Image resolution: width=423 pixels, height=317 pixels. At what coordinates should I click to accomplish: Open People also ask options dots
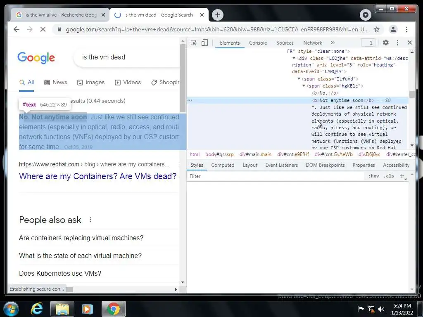[x=90, y=220]
